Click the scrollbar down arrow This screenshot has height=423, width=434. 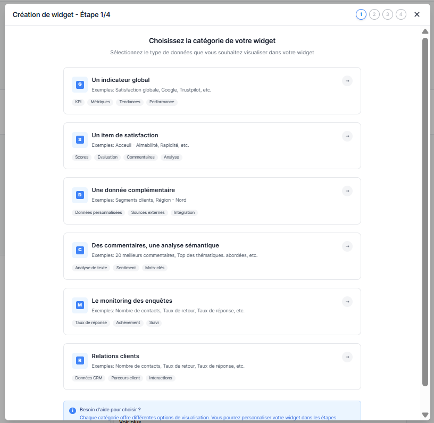click(x=425, y=415)
